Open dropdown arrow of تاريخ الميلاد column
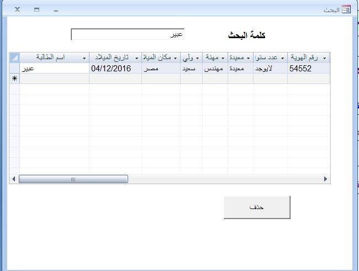Screen dimensions: 359x271 pos(136,58)
